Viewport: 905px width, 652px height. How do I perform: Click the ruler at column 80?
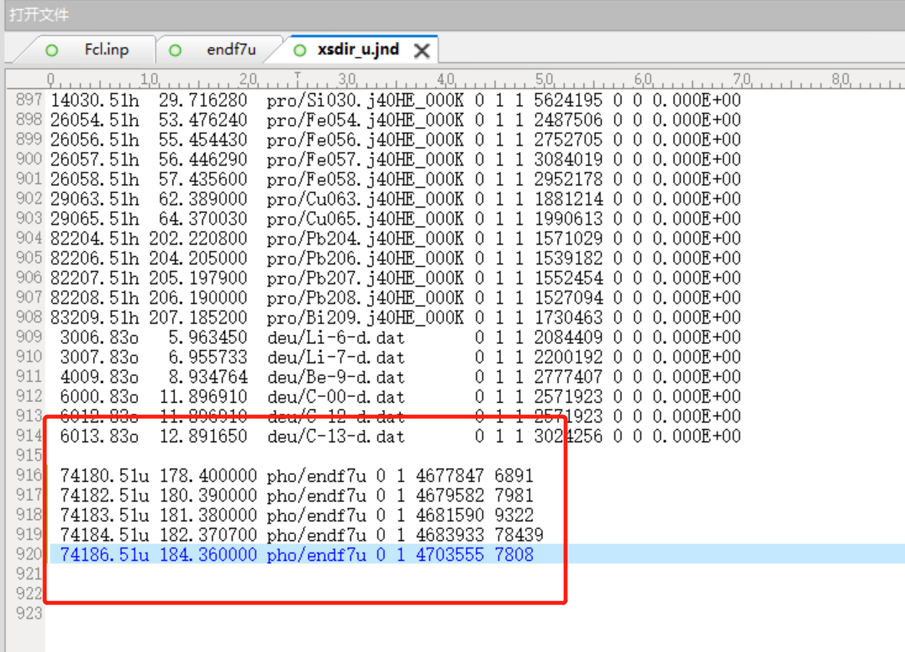pos(841,80)
